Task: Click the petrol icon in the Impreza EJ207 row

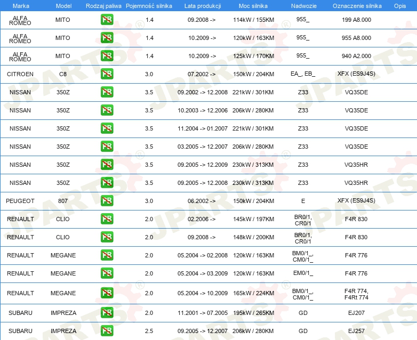Action: tap(107, 313)
